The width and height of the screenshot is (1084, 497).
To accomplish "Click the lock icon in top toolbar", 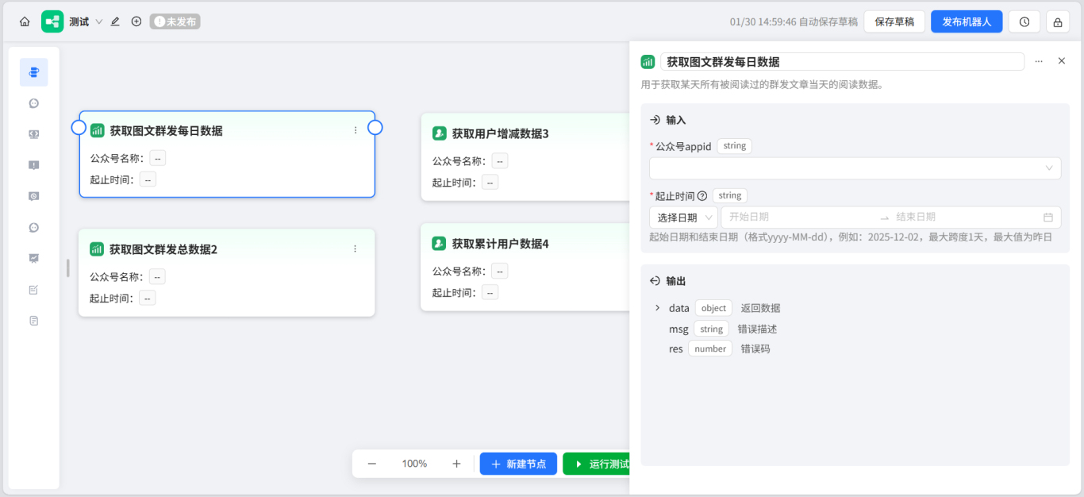I will pos(1059,21).
